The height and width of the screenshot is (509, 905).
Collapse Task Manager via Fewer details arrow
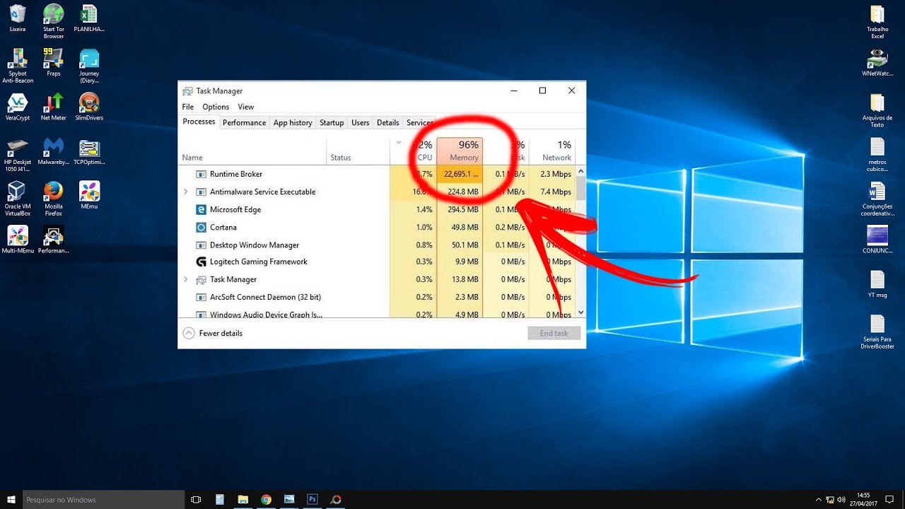tap(189, 333)
